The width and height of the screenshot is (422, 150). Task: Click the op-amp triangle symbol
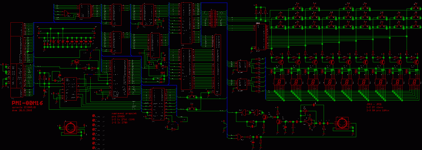[x=308, y=121]
